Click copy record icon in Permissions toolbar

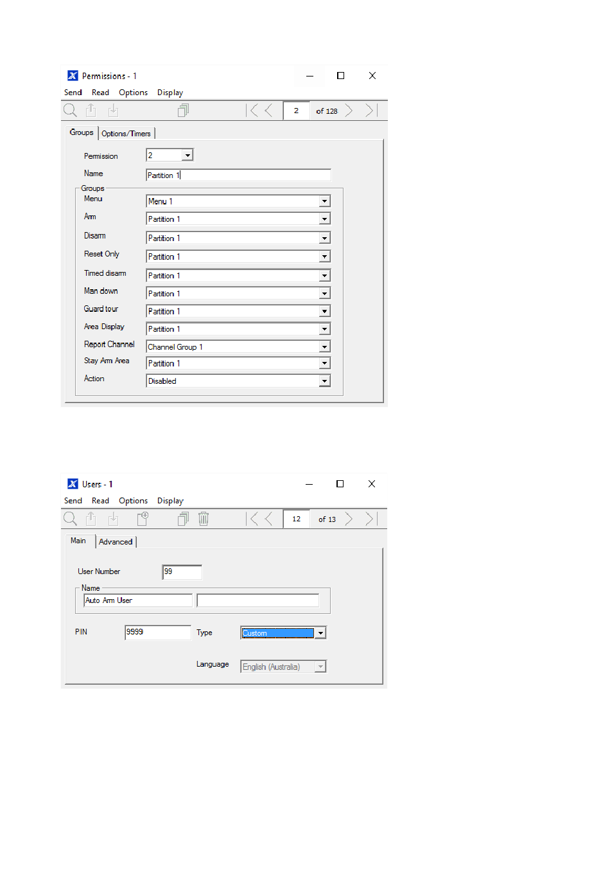pyautogui.click(x=183, y=111)
